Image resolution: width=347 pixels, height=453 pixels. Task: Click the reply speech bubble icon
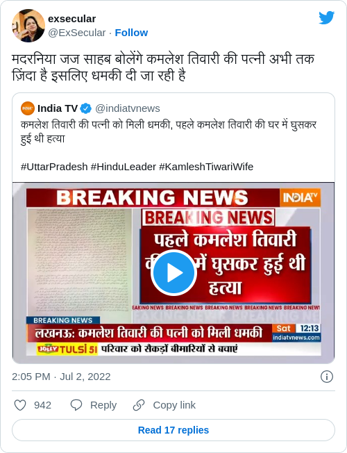pyautogui.click(x=76, y=405)
